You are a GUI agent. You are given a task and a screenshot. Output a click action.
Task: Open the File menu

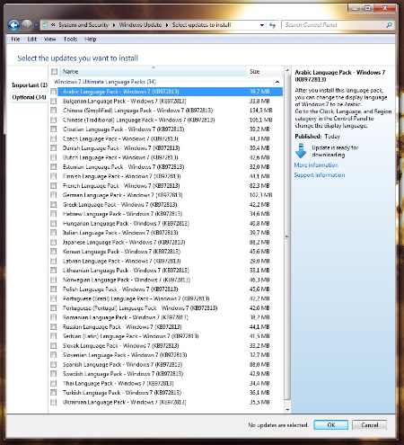pos(15,40)
